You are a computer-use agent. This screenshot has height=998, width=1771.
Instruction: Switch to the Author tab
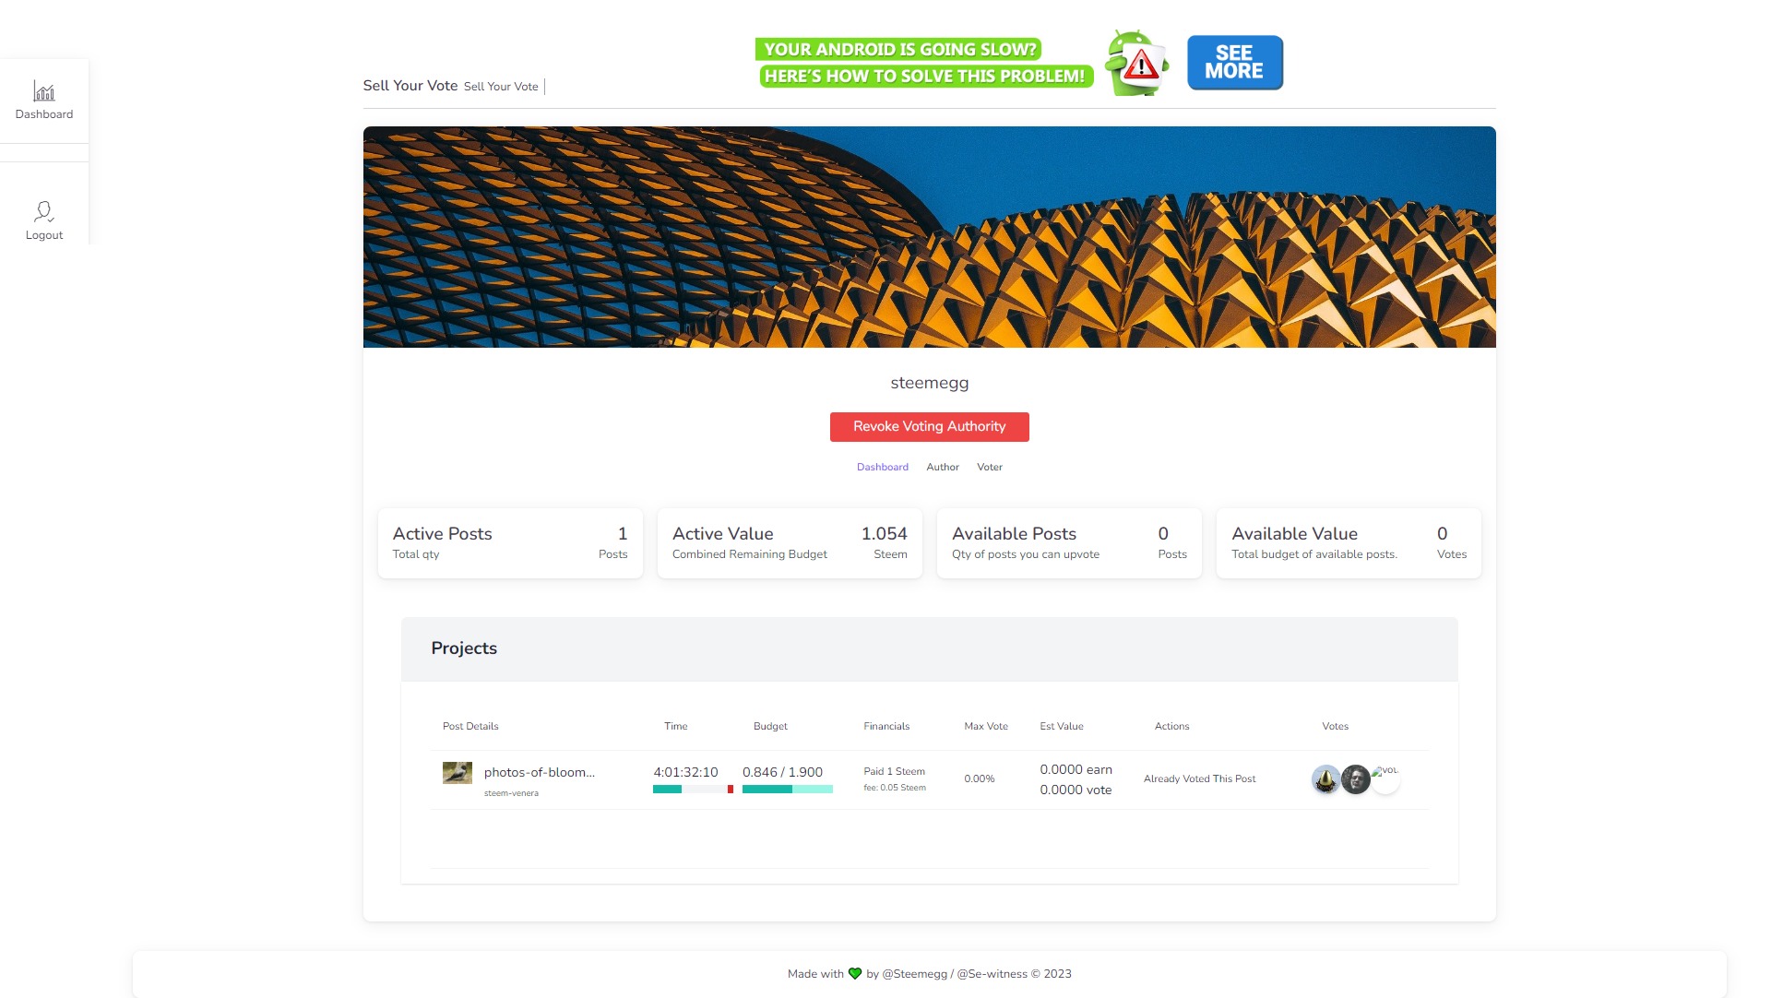click(x=942, y=468)
